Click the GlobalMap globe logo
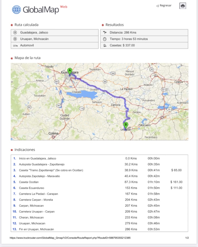Viewport: 198px width, 247px height. (x=16, y=9)
